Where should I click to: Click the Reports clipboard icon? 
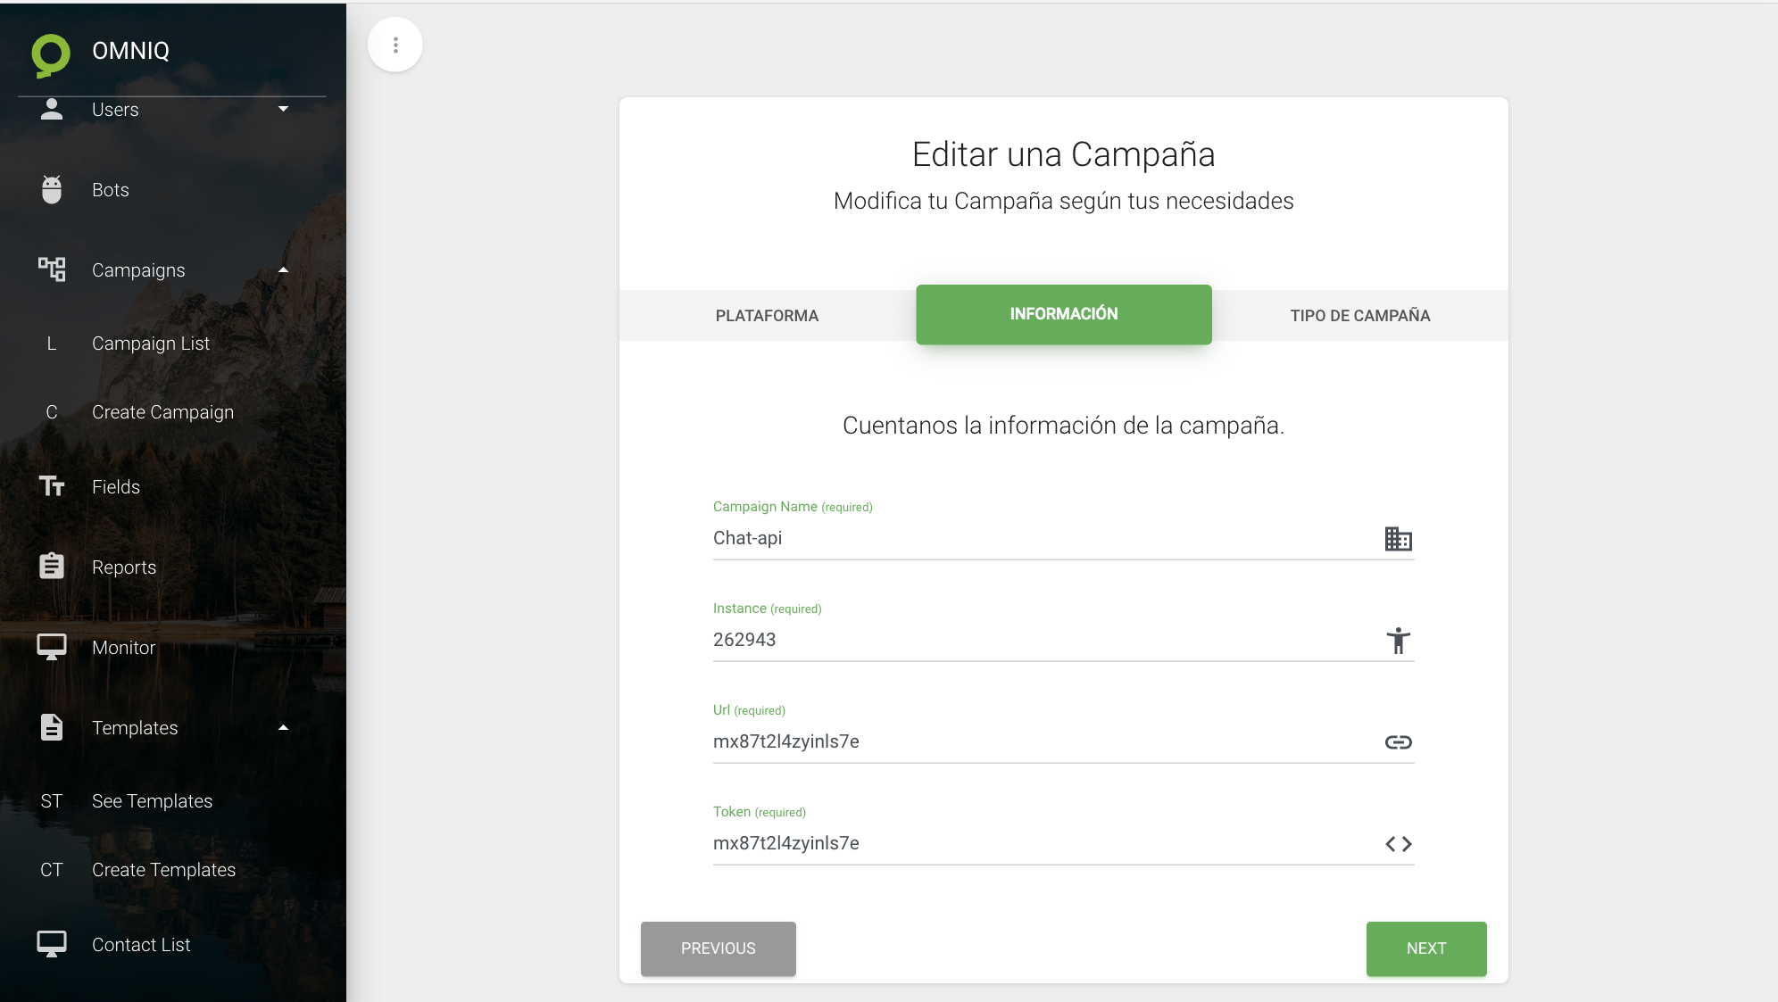pyautogui.click(x=52, y=567)
